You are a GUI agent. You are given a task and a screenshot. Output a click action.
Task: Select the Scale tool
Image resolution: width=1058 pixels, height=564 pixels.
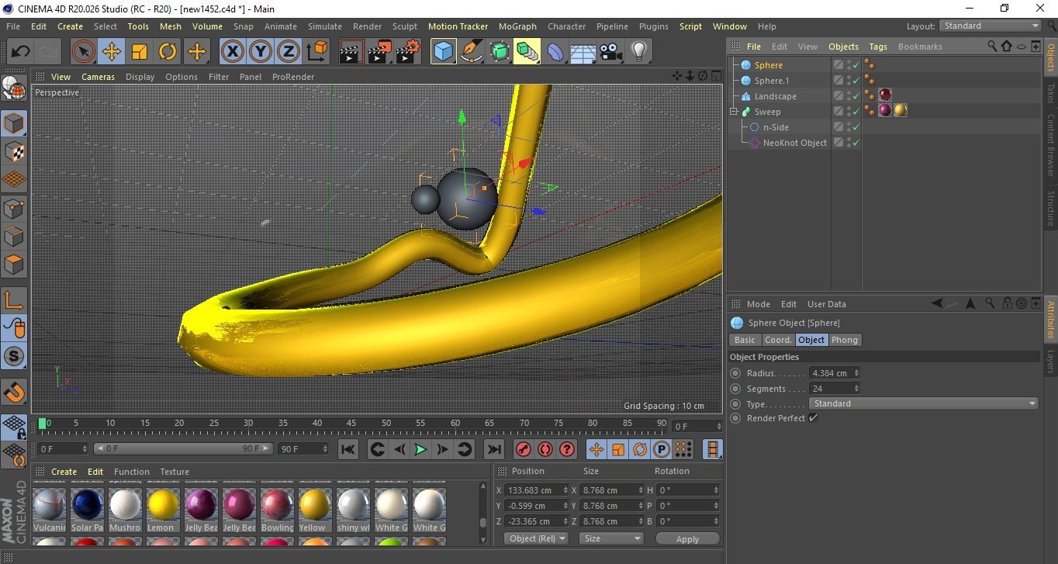pyautogui.click(x=140, y=52)
